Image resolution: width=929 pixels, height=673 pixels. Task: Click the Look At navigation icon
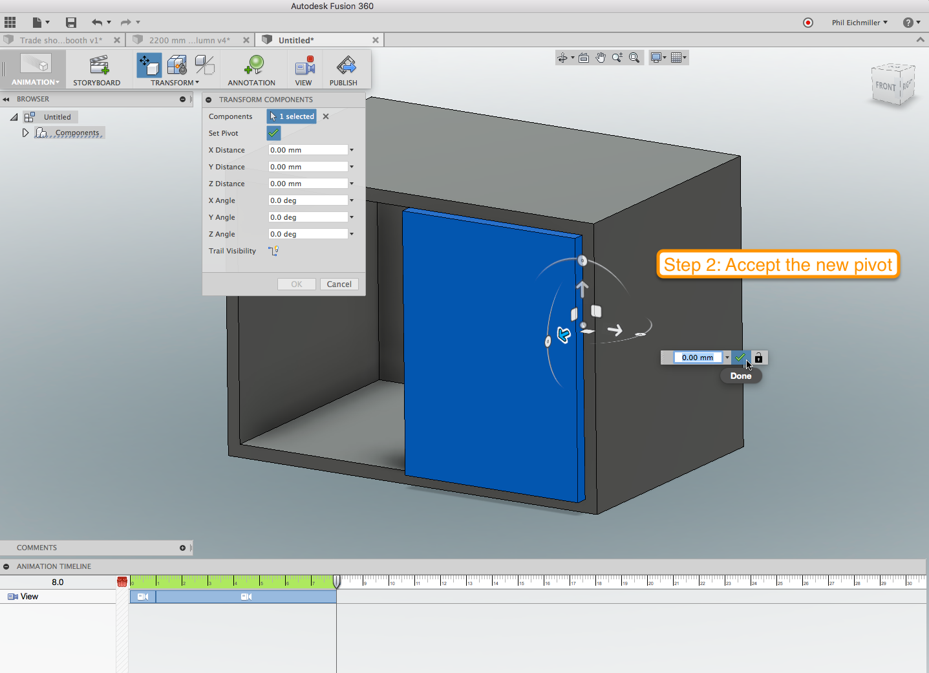point(584,58)
